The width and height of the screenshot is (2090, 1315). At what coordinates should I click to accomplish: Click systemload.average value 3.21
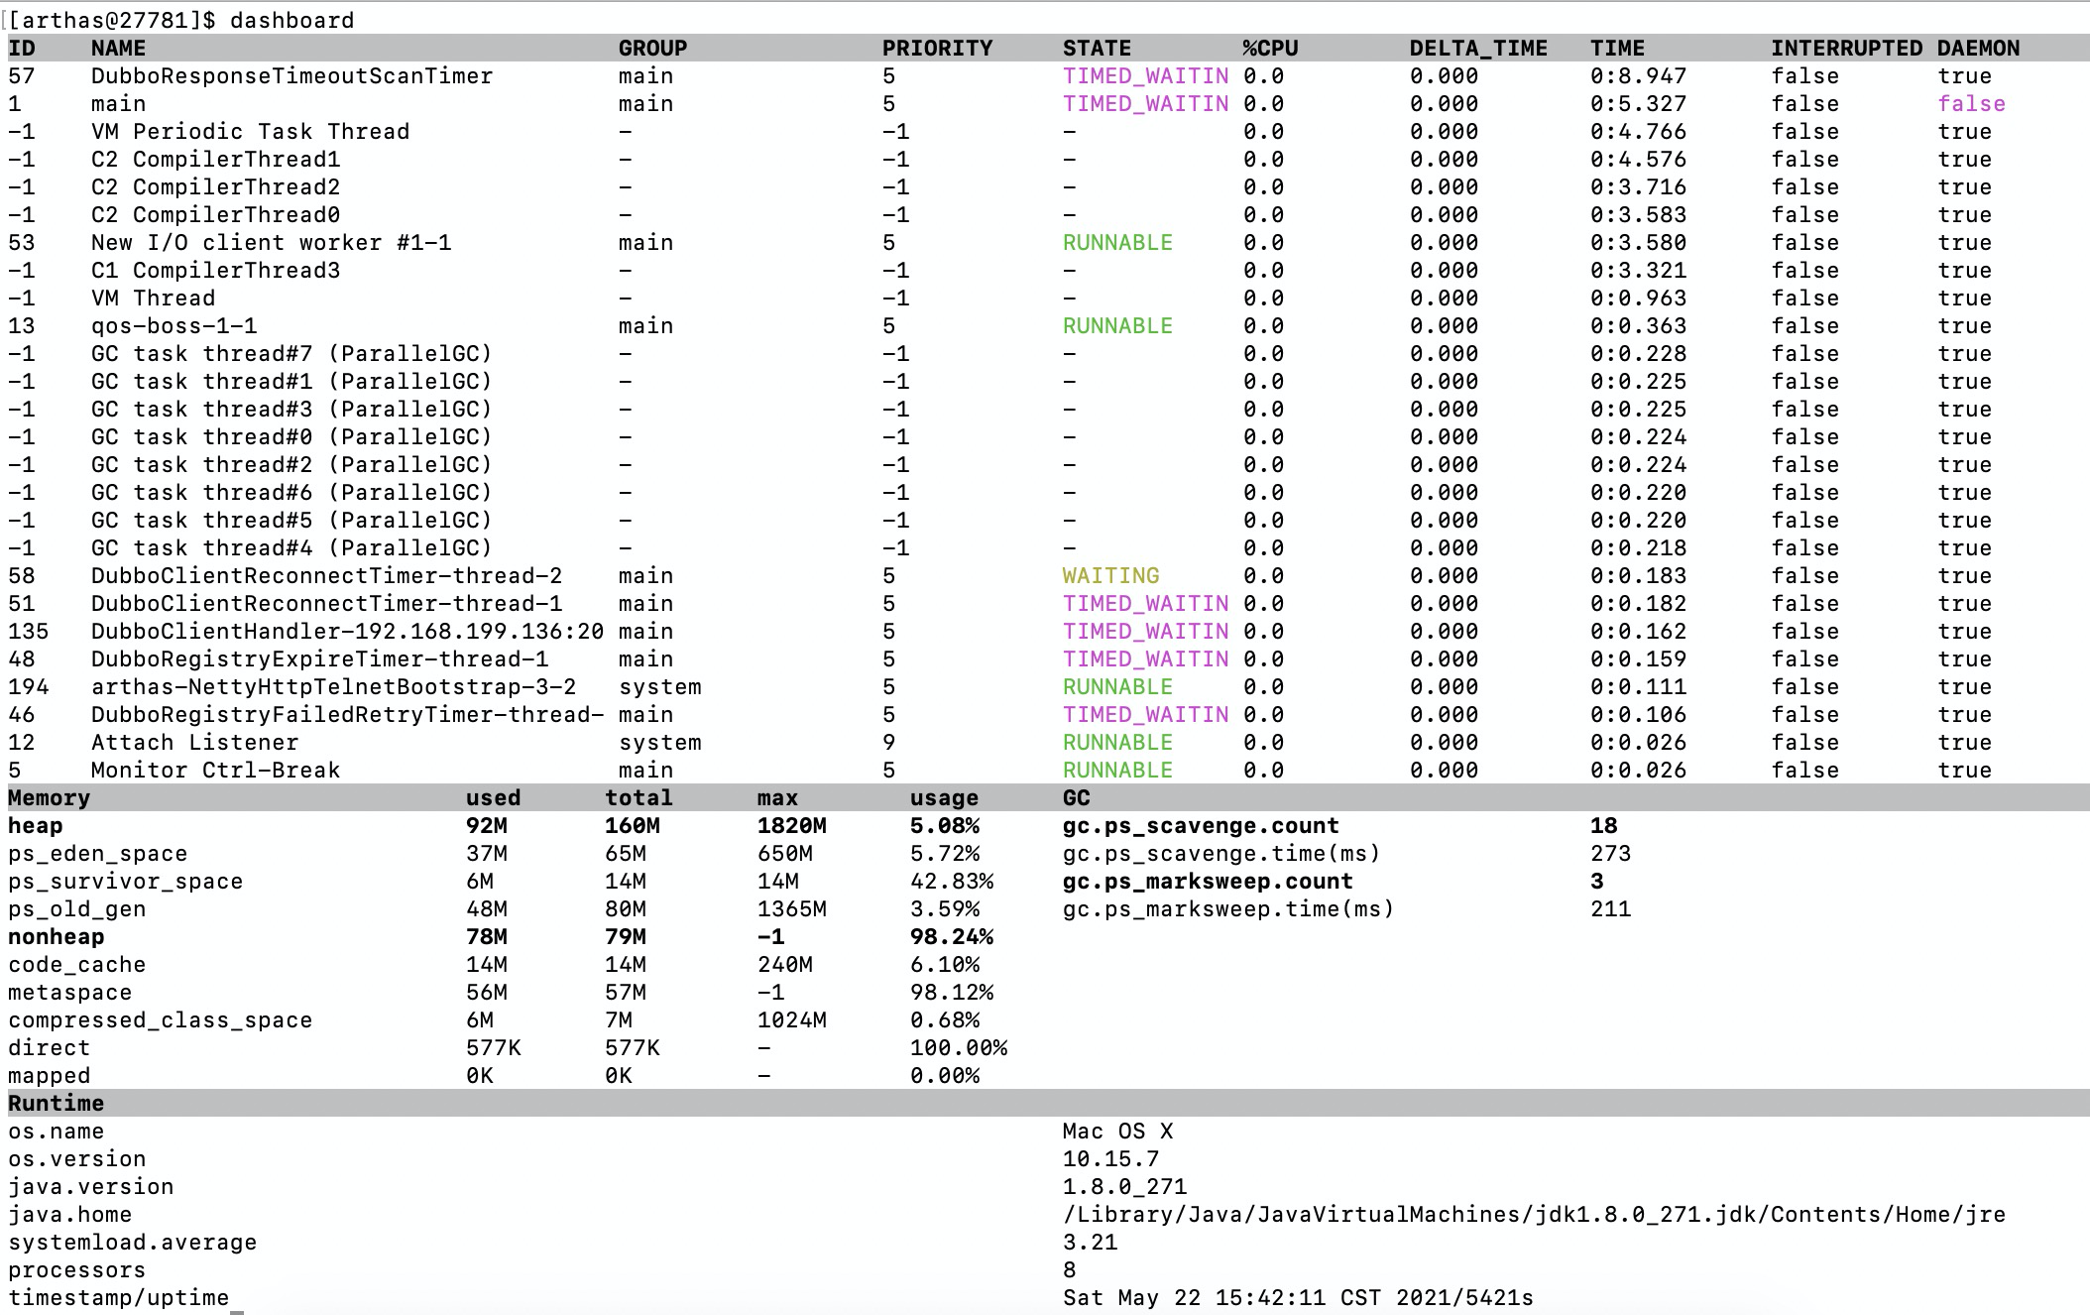(1090, 1242)
